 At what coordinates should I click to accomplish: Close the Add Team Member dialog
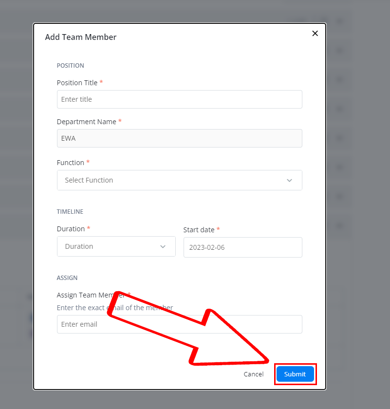315,34
